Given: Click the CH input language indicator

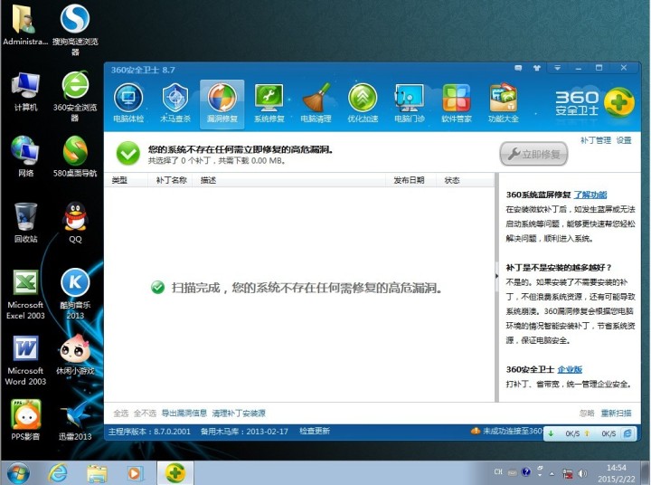Looking at the screenshot, I should pyautogui.click(x=498, y=472).
